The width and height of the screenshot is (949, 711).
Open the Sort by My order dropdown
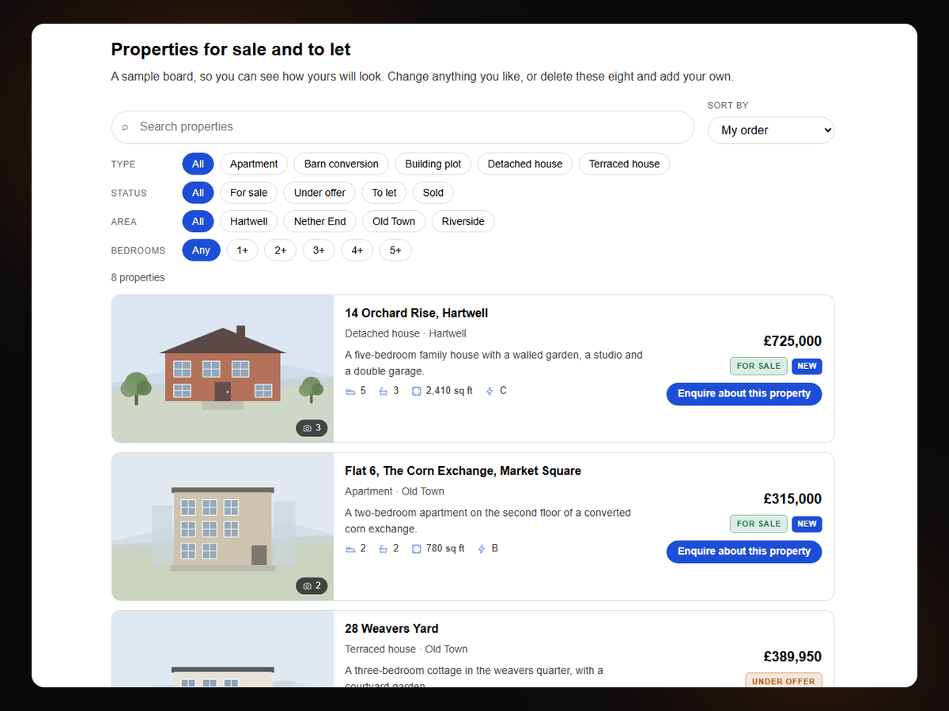(x=771, y=130)
